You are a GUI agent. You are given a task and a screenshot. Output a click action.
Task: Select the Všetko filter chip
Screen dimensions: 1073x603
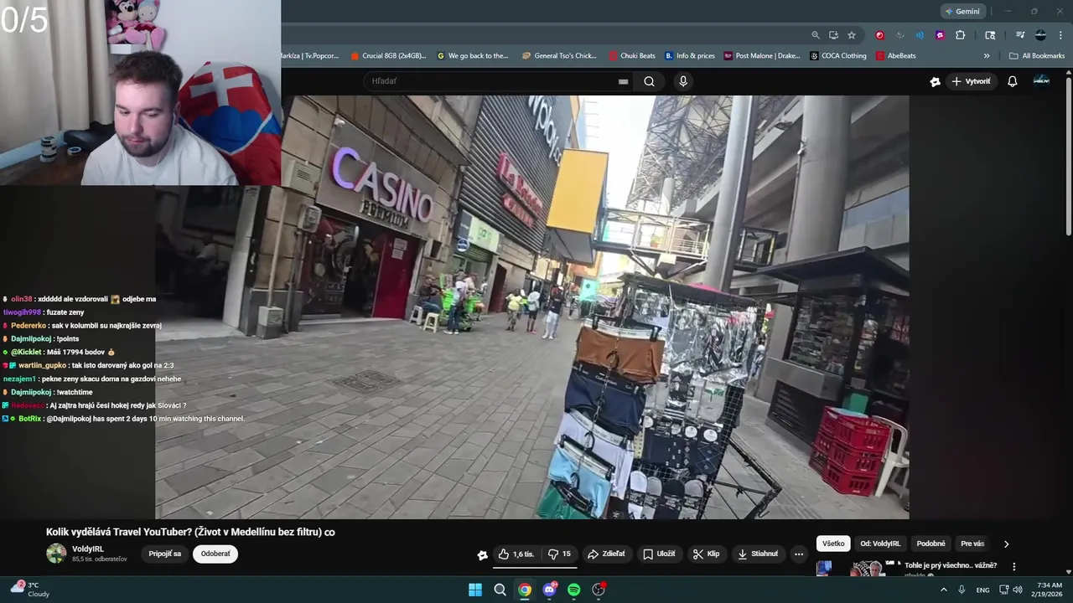pos(833,544)
